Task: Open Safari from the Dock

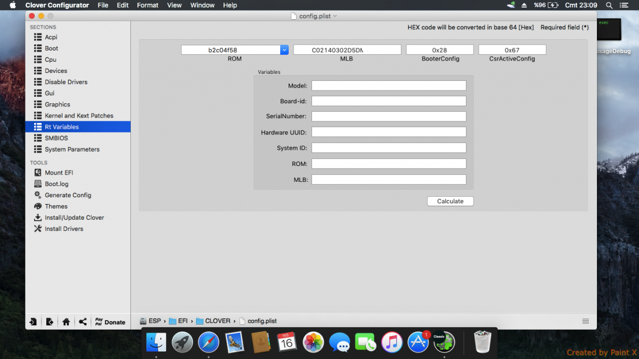Action: (208, 342)
